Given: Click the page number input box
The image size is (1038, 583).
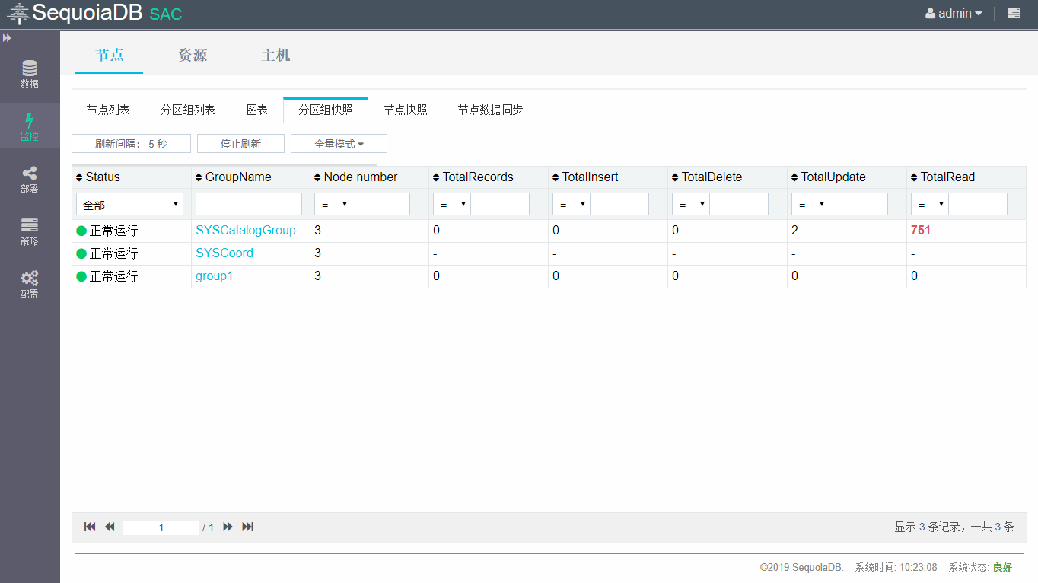Looking at the screenshot, I should pyautogui.click(x=161, y=527).
